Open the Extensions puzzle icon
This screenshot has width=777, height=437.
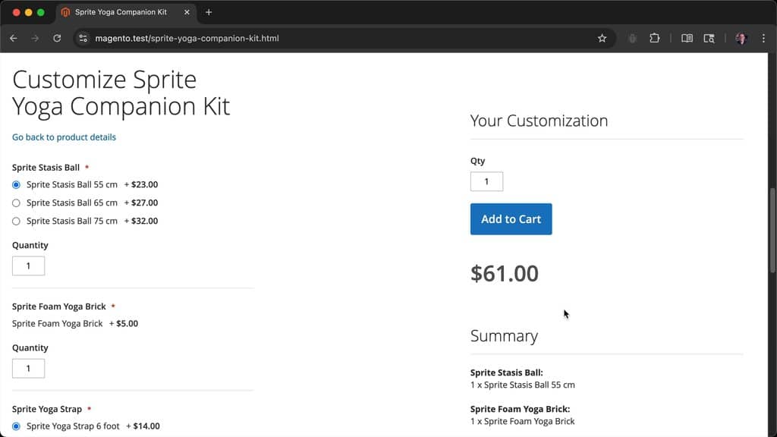655,38
